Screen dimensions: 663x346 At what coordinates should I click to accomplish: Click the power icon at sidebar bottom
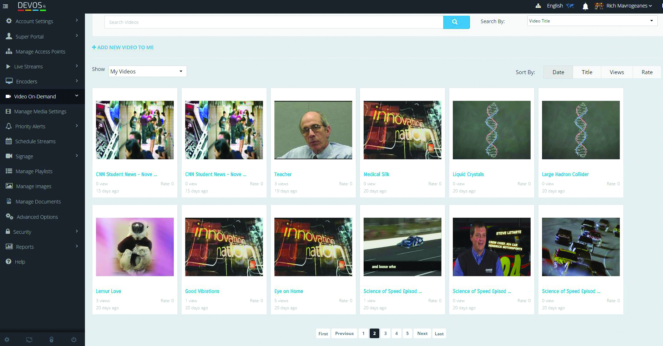74,340
